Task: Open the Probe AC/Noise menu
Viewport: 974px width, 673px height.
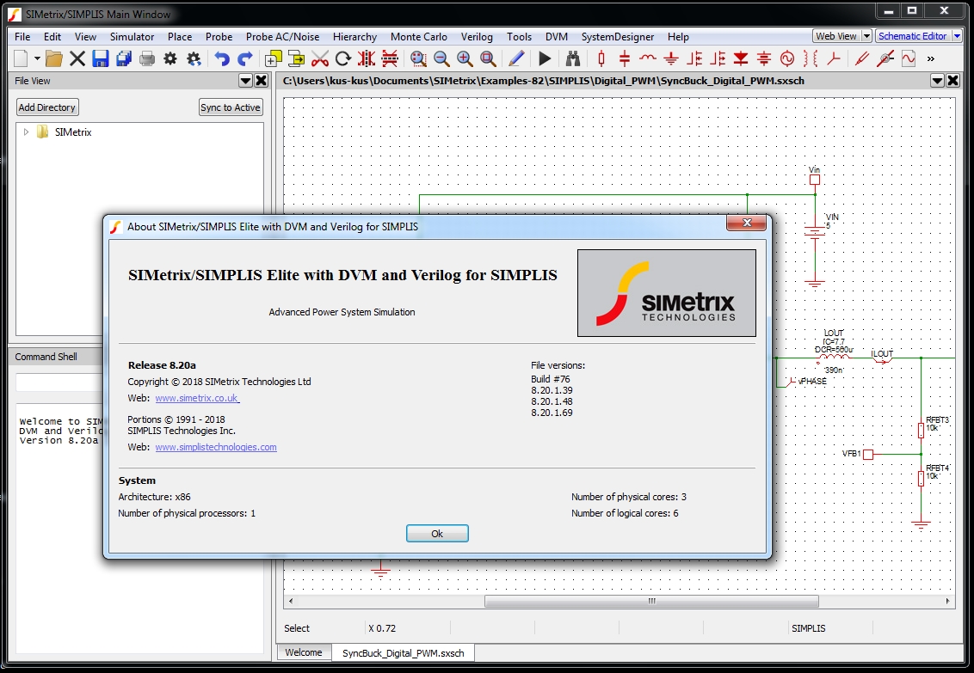Action: point(282,37)
